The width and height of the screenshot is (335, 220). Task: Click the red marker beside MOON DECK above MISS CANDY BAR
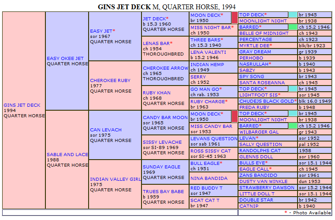point(234,116)
